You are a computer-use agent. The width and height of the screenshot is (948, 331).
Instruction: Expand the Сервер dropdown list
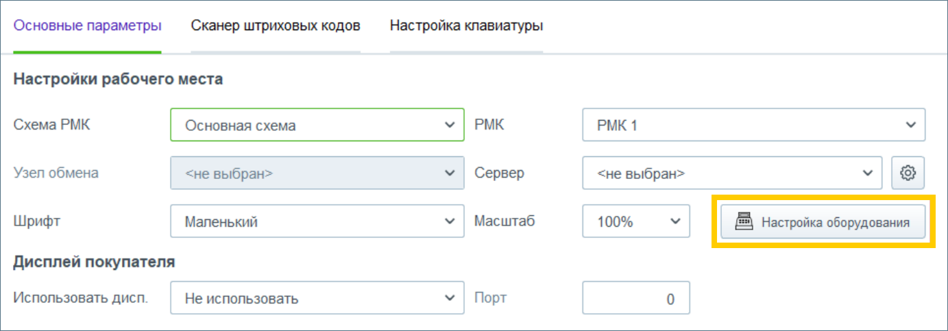pos(732,173)
